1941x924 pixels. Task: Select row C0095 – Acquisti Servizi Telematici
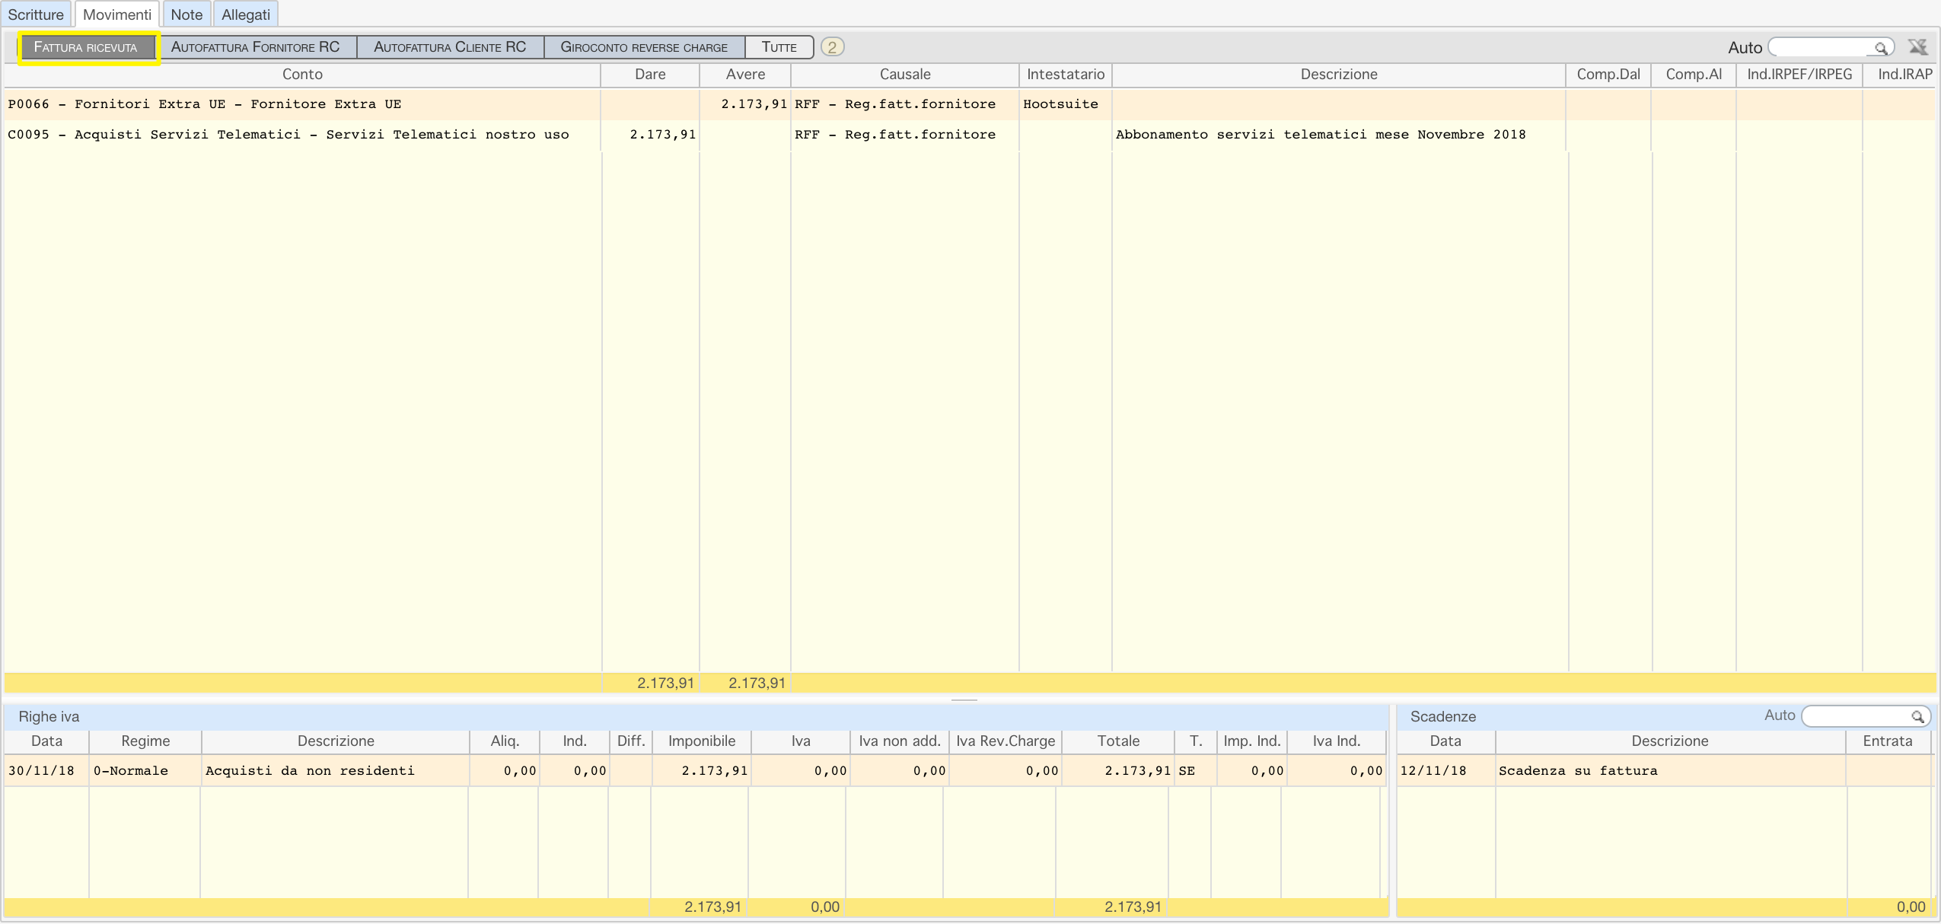(969, 135)
